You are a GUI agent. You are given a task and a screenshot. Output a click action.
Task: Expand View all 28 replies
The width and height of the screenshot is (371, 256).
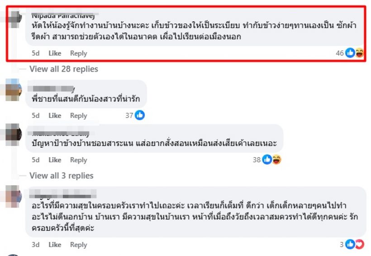coord(63,69)
